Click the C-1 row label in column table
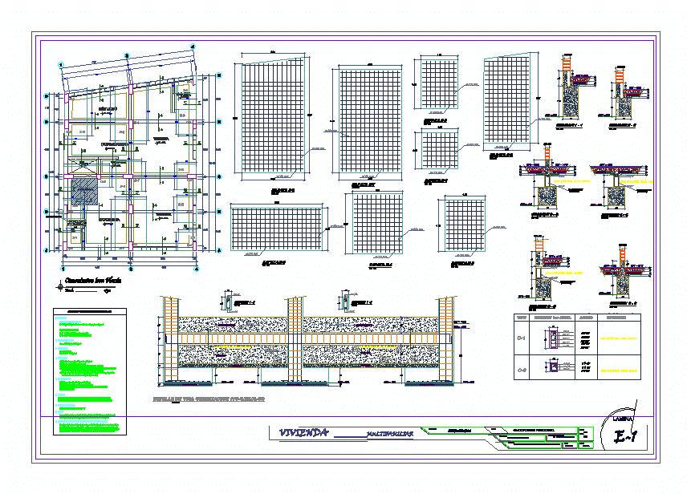This screenshot has width=691, height=494. (521, 338)
